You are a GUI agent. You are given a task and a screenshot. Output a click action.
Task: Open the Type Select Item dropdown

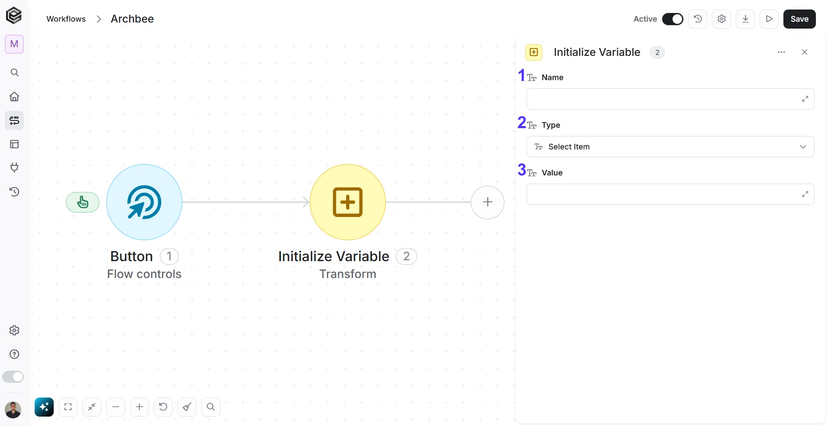click(670, 147)
